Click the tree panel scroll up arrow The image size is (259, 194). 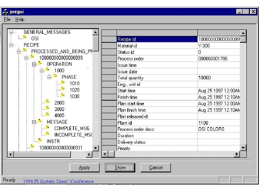coord(96,32)
